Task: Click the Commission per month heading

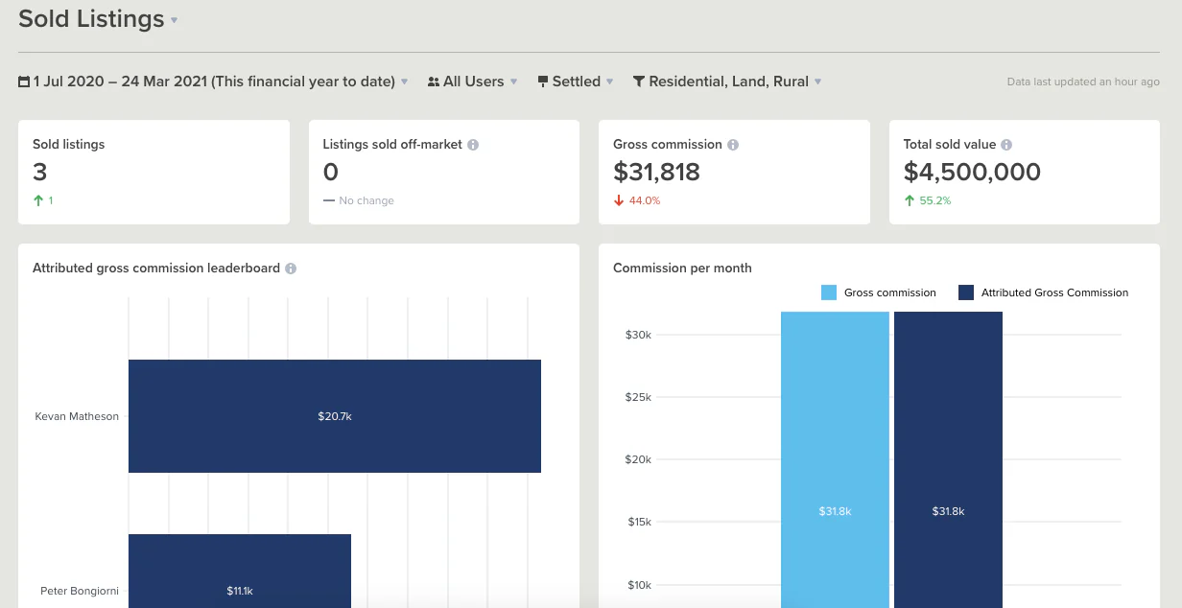Action: 682,269
